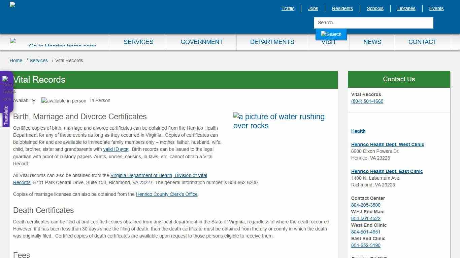Open the valid ID PDF link
The height and width of the screenshot is (258, 460).
pyautogui.click(x=116, y=149)
